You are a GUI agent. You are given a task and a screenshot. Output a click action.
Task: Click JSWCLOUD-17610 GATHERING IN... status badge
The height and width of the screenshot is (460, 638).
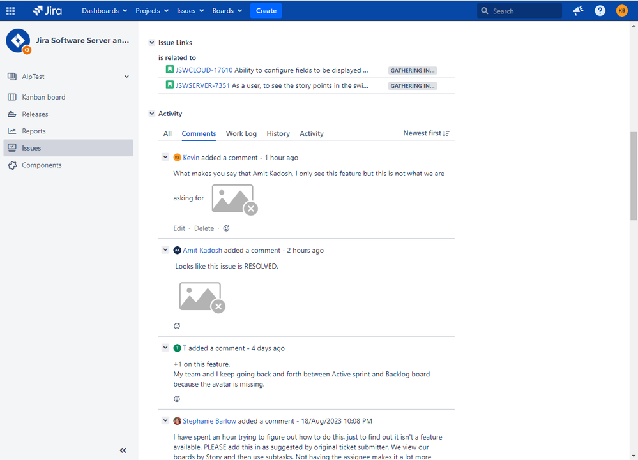[x=412, y=70]
